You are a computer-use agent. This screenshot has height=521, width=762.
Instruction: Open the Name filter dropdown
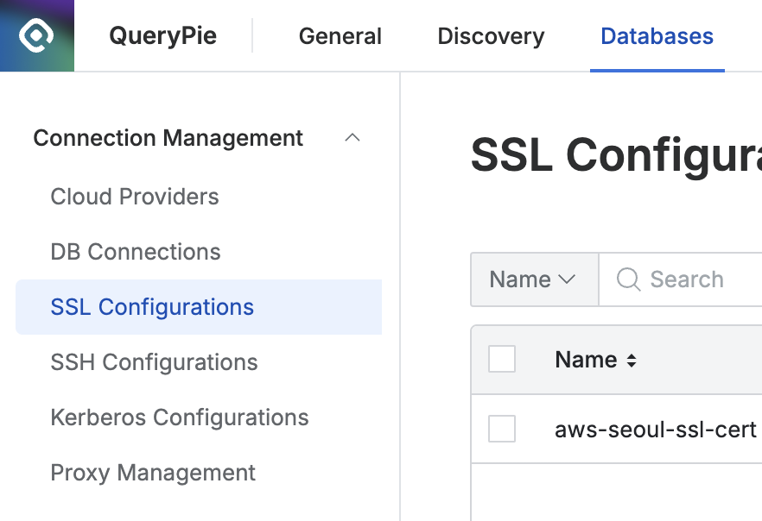click(532, 279)
